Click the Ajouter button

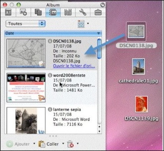point(18,144)
